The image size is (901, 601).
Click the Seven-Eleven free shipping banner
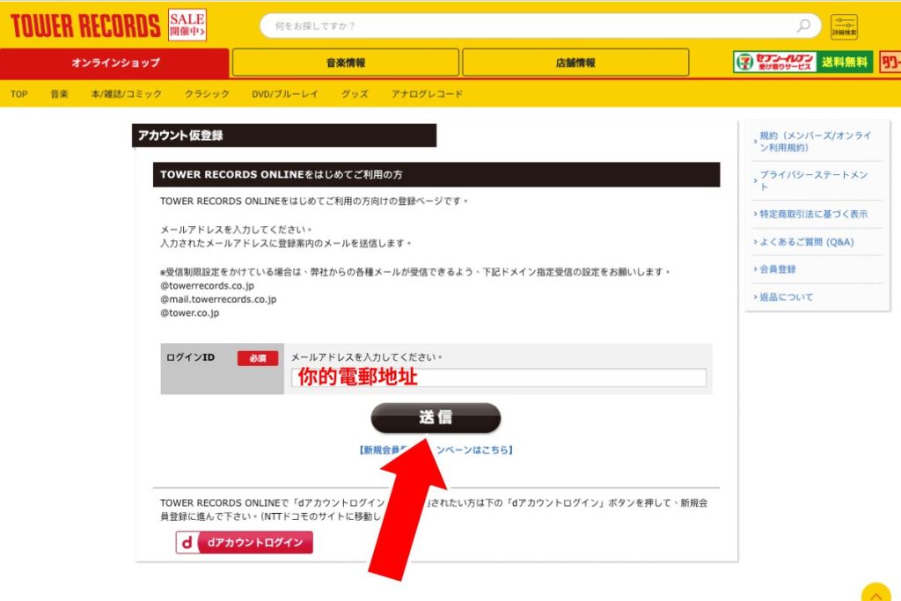click(x=802, y=62)
